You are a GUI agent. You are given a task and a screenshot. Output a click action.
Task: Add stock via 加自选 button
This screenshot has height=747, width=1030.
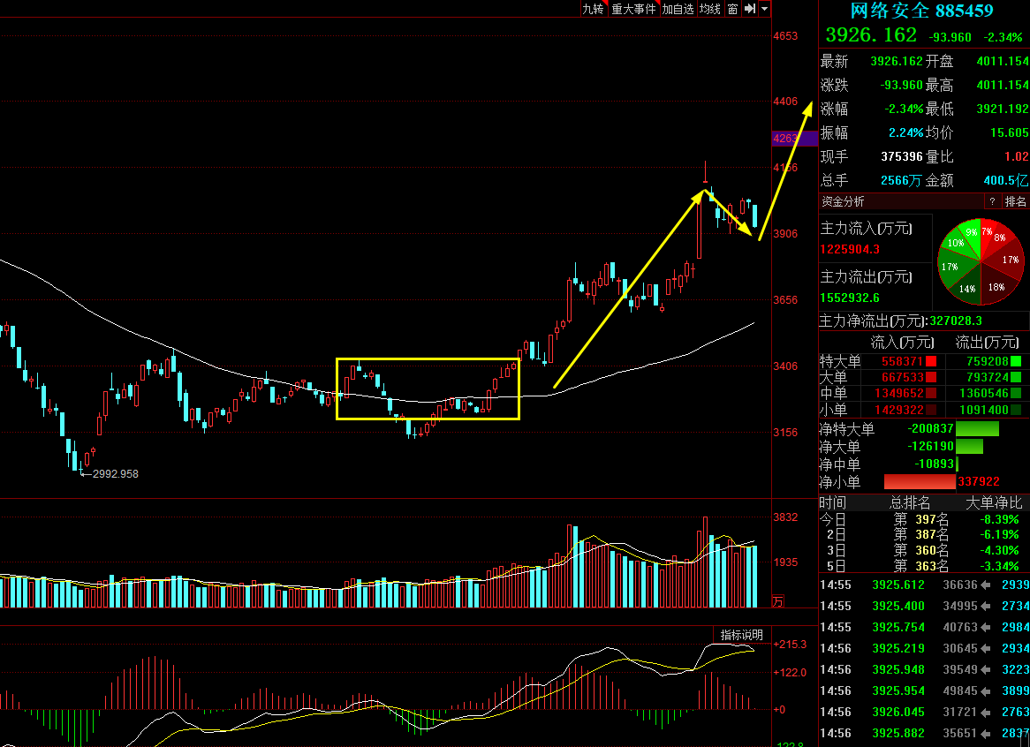[678, 9]
